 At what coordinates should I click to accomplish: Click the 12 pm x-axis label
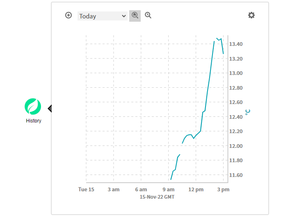[196, 190]
